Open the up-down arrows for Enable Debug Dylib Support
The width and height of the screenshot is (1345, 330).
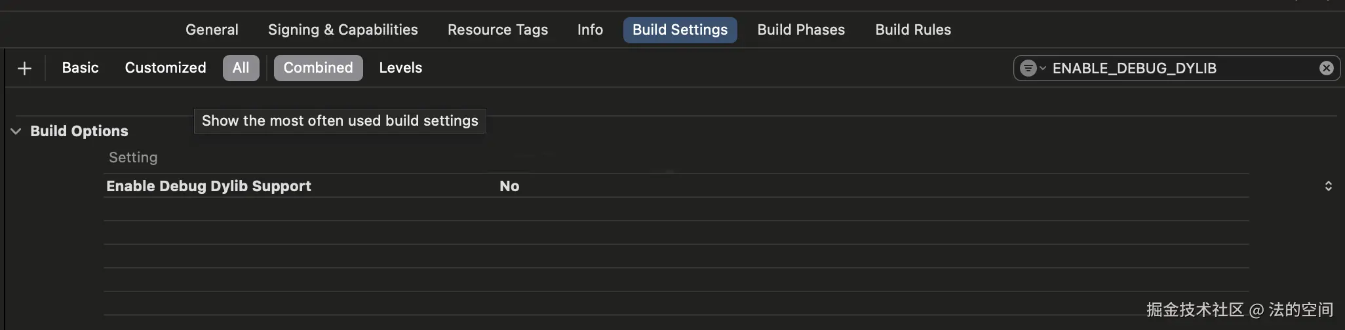[1328, 186]
